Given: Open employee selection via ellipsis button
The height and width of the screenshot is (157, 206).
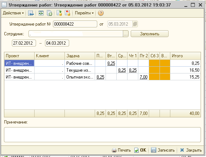Looking at the screenshot, I should (126, 34).
